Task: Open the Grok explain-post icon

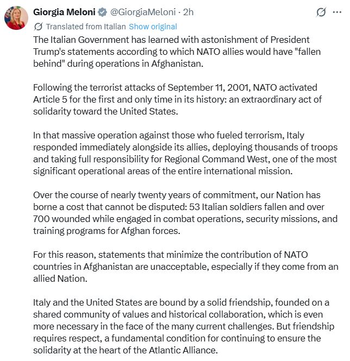Action: point(321,12)
